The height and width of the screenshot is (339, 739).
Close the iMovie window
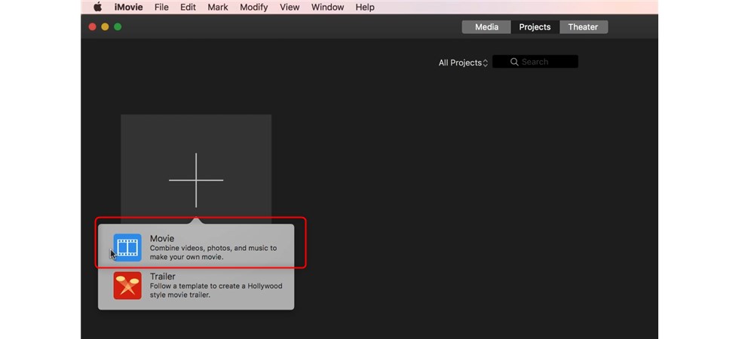click(x=92, y=27)
